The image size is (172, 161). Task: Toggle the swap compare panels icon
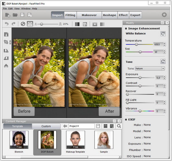click(x=85, y=24)
